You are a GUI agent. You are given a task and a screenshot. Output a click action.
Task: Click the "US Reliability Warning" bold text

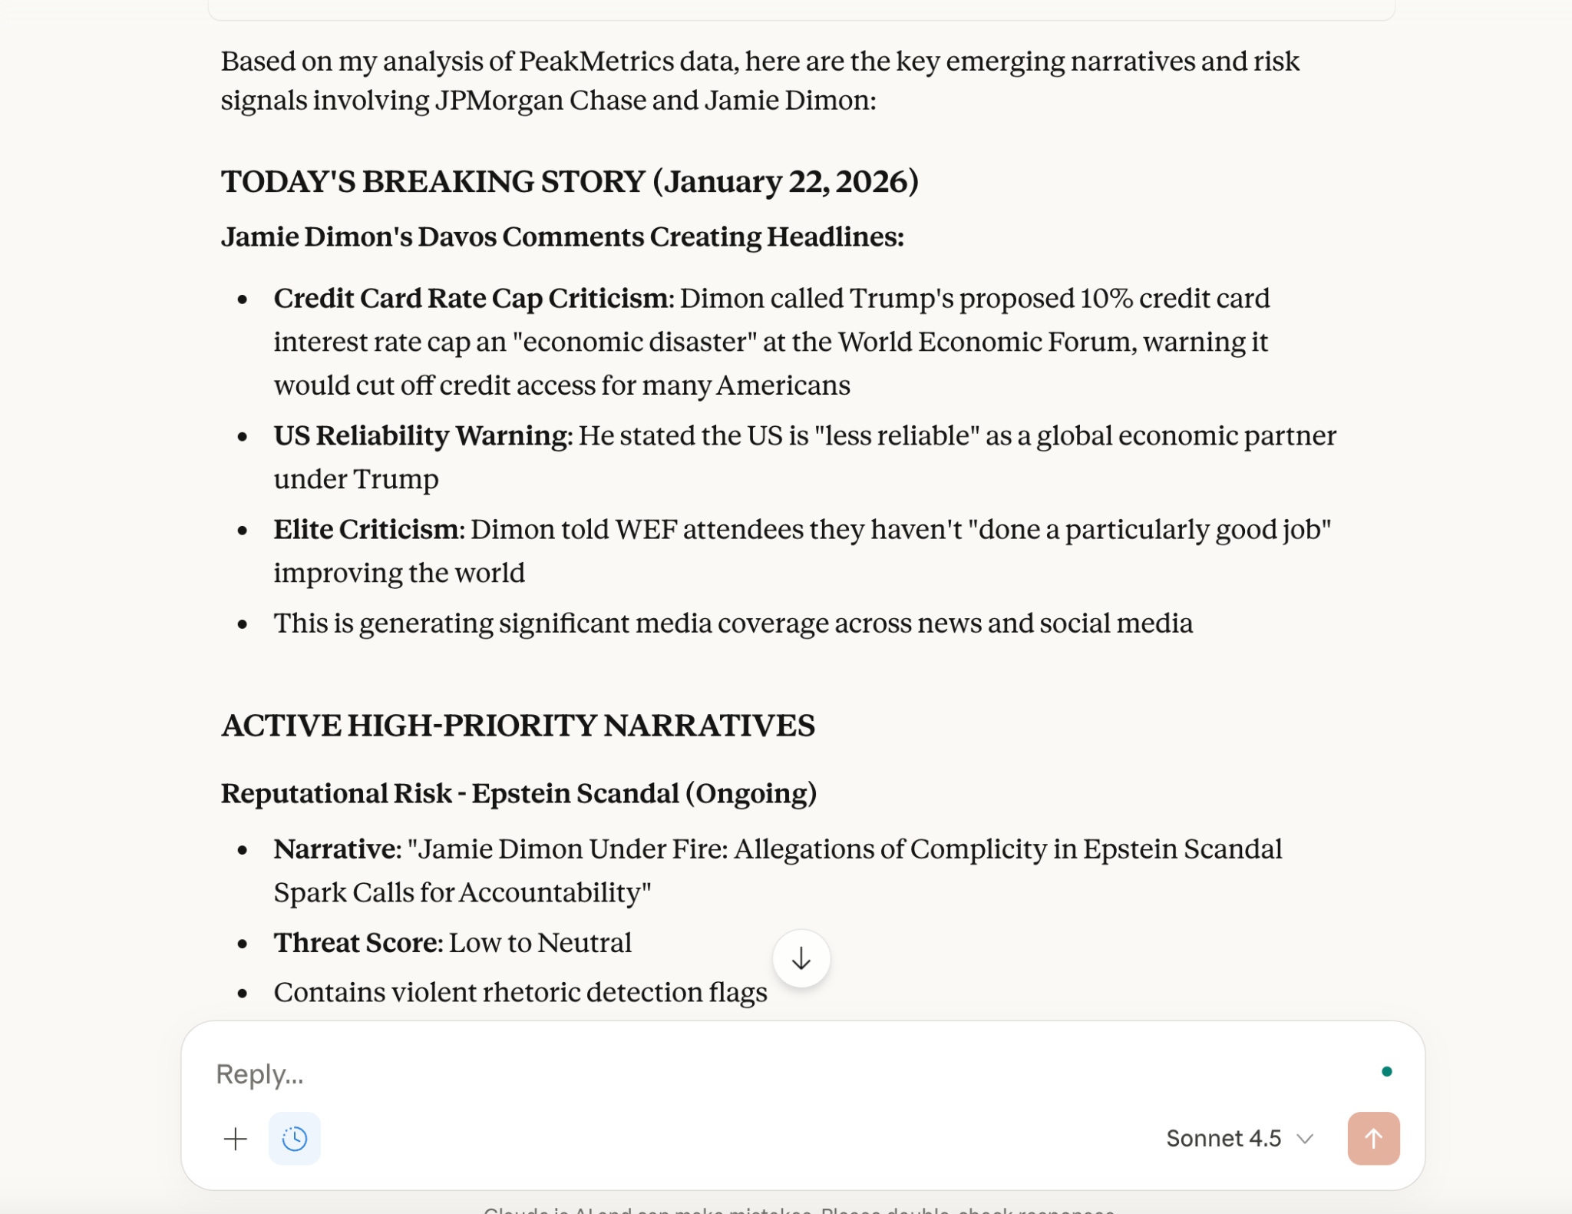click(x=421, y=435)
